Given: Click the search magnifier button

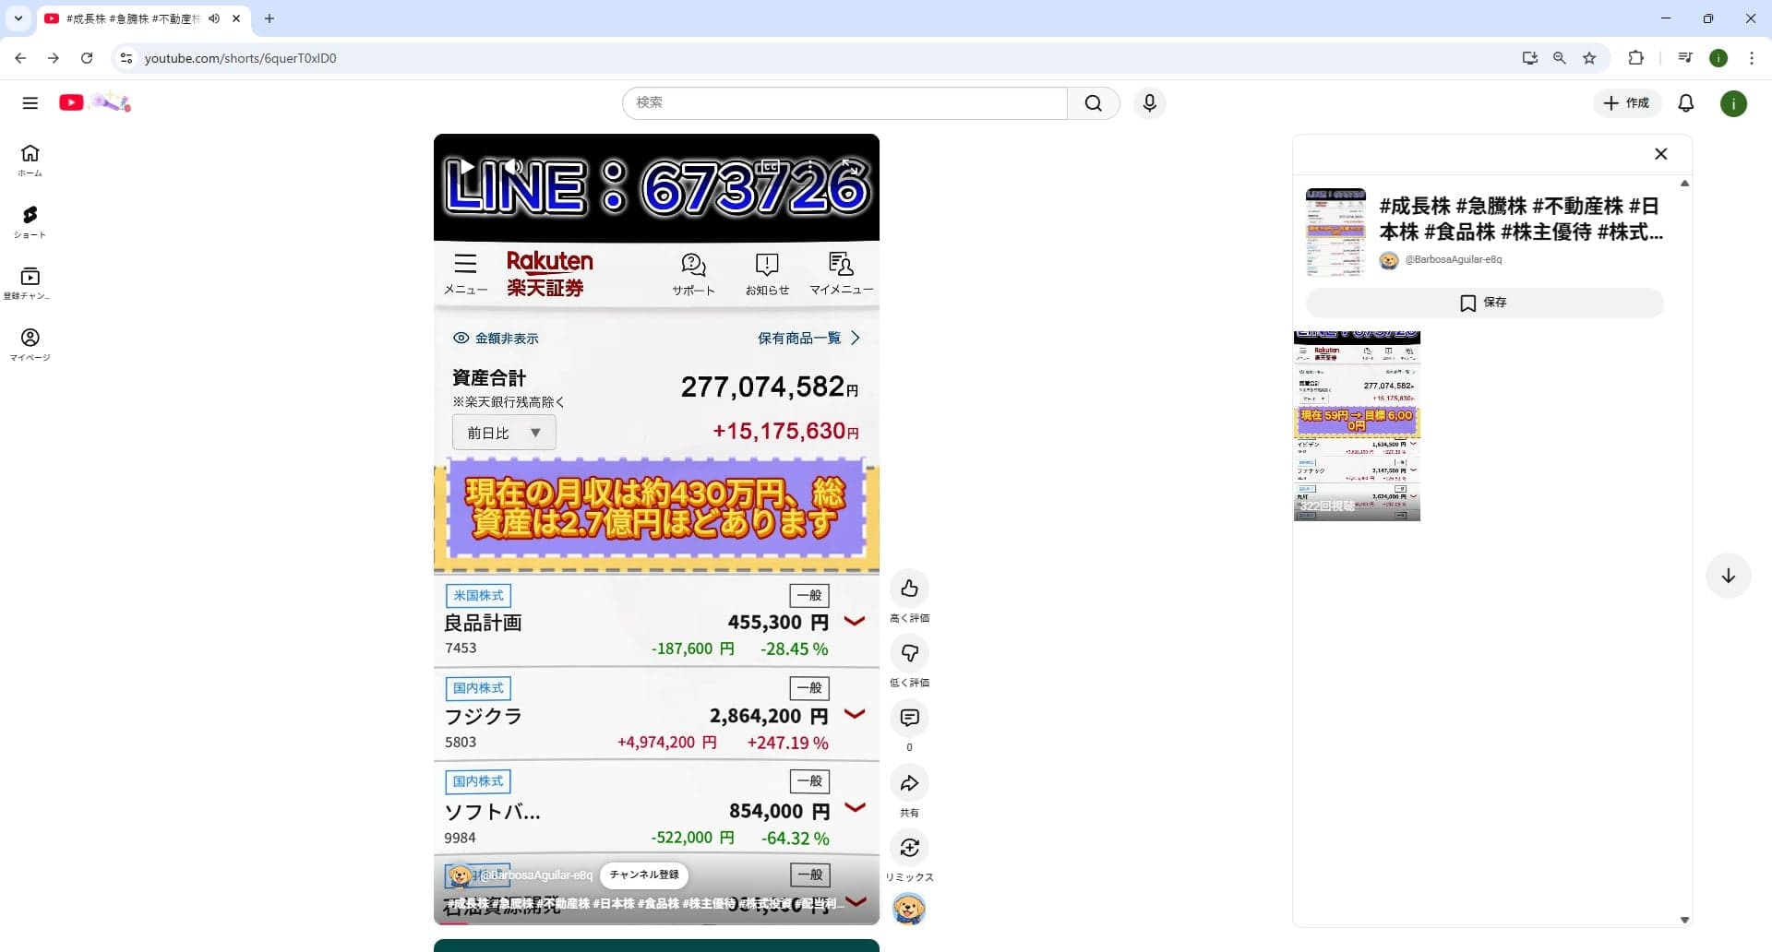Looking at the screenshot, I should pyautogui.click(x=1094, y=102).
